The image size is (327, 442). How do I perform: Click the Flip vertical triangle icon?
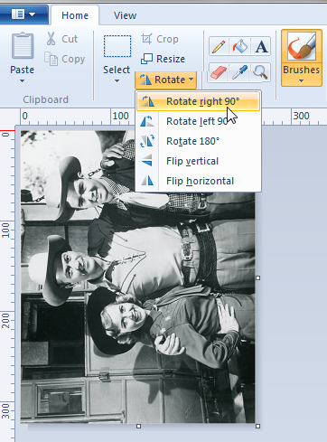point(147,160)
